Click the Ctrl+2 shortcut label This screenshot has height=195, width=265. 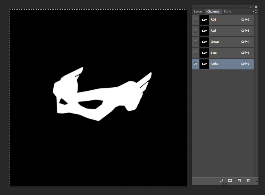coord(245,19)
